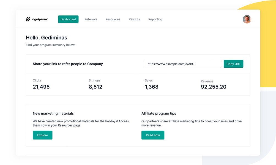
Task: Click the Explore button
Action: point(43,135)
